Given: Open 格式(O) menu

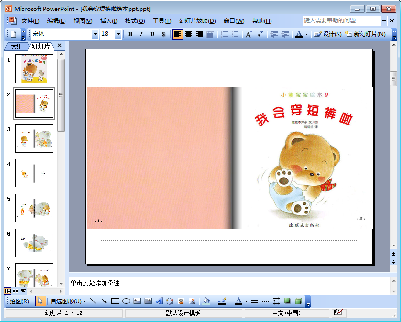Looking at the screenshot, I should coord(135,21).
